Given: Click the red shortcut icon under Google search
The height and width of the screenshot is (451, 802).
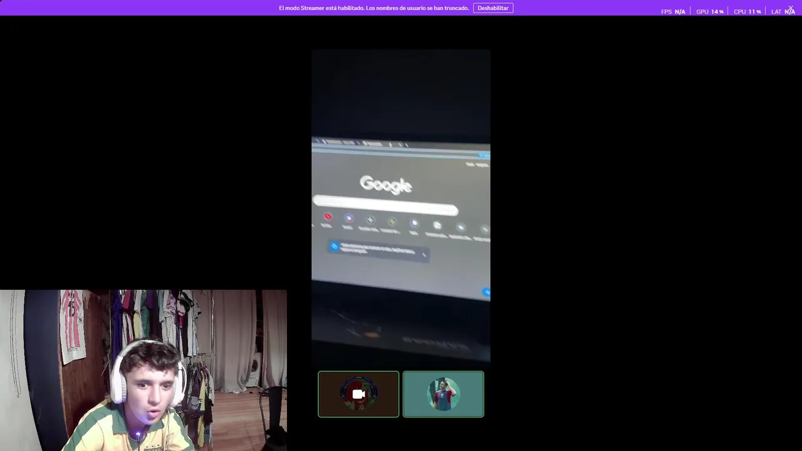Looking at the screenshot, I should point(327,217).
